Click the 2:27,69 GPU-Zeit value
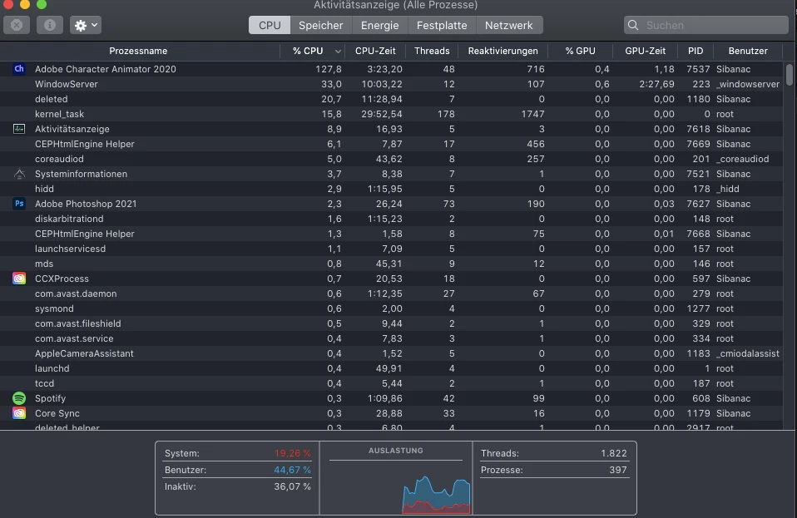The height and width of the screenshot is (518, 797). click(656, 84)
